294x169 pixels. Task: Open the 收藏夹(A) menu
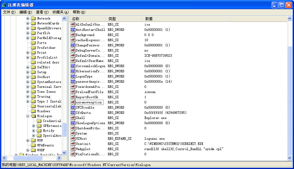tap(61, 12)
